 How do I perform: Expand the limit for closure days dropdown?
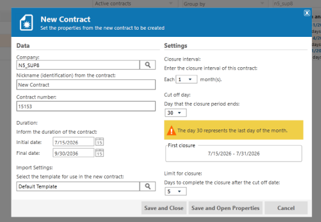click(x=176, y=191)
